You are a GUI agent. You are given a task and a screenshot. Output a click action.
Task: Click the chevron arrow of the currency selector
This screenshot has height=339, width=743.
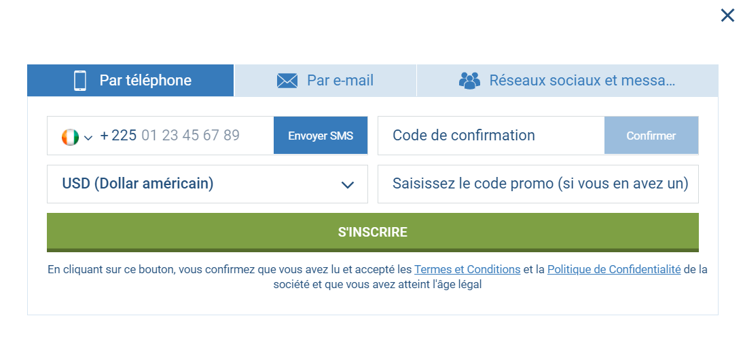[x=348, y=185]
